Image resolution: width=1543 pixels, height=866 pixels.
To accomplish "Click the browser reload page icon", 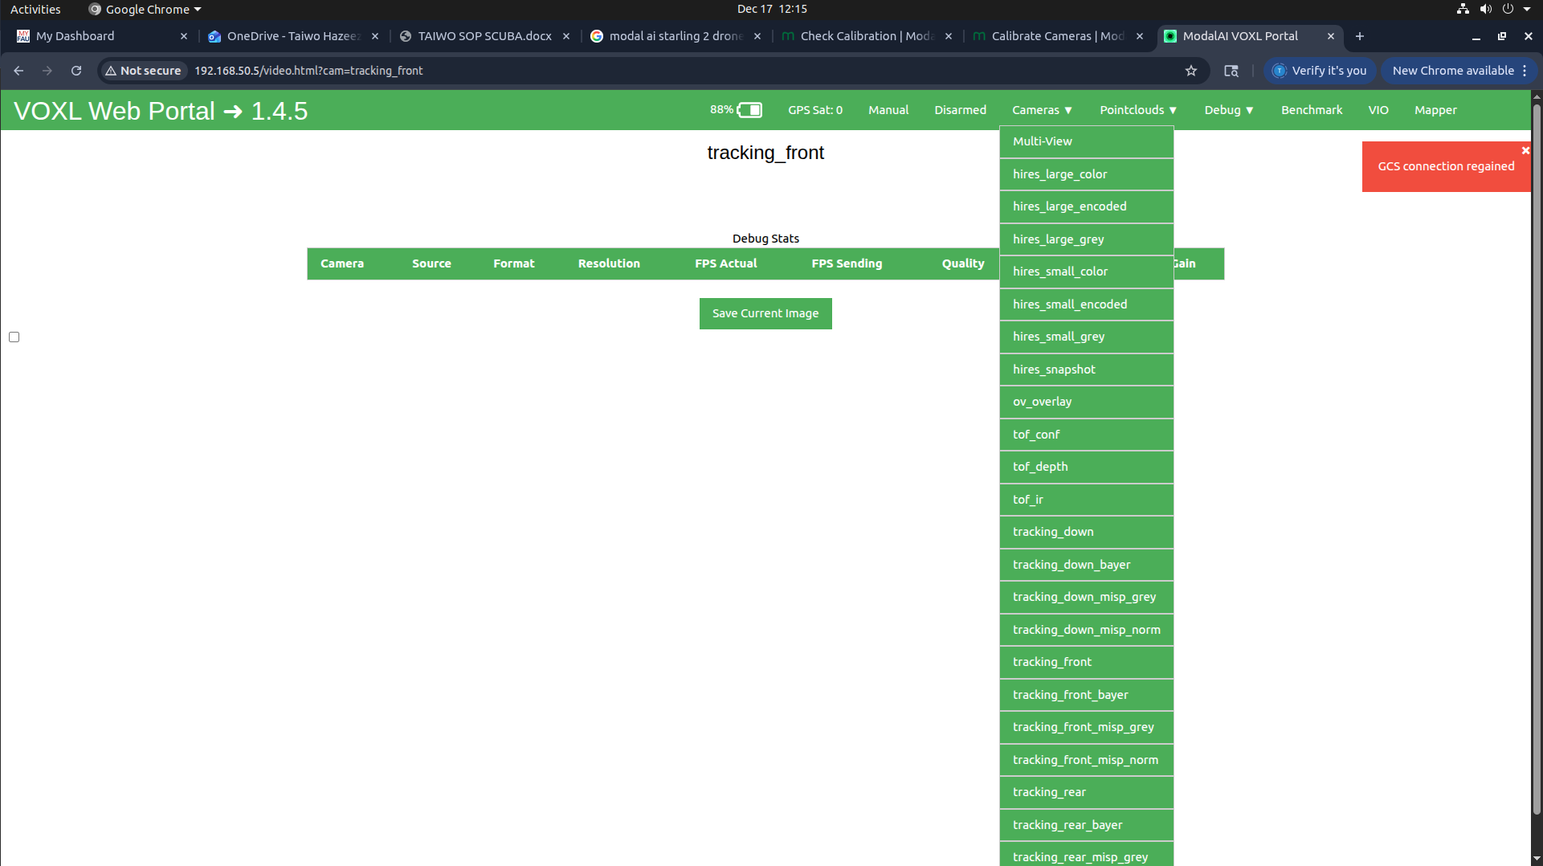I will (x=76, y=71).
